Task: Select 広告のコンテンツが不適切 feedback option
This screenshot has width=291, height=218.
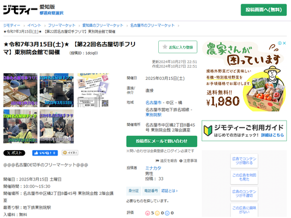Action: [x=244, y=193]
